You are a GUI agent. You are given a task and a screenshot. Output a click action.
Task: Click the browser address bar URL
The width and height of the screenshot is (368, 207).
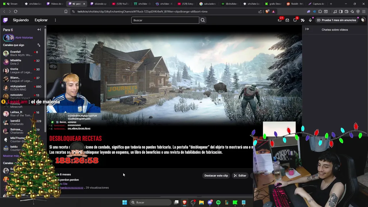point(142,11)
